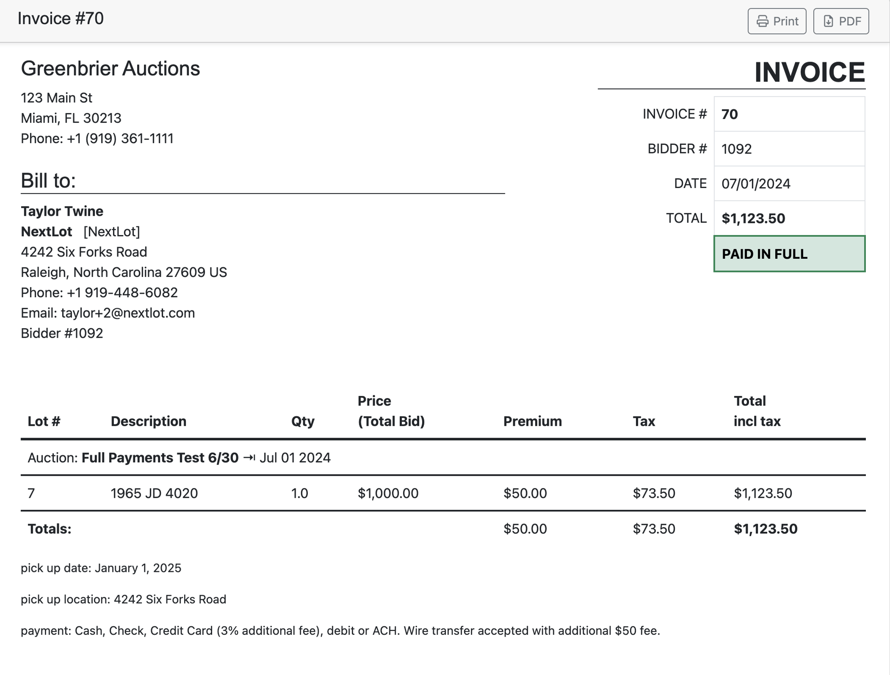
Task: Click the INVOICE heading at top right
Action: coord(809,71)
